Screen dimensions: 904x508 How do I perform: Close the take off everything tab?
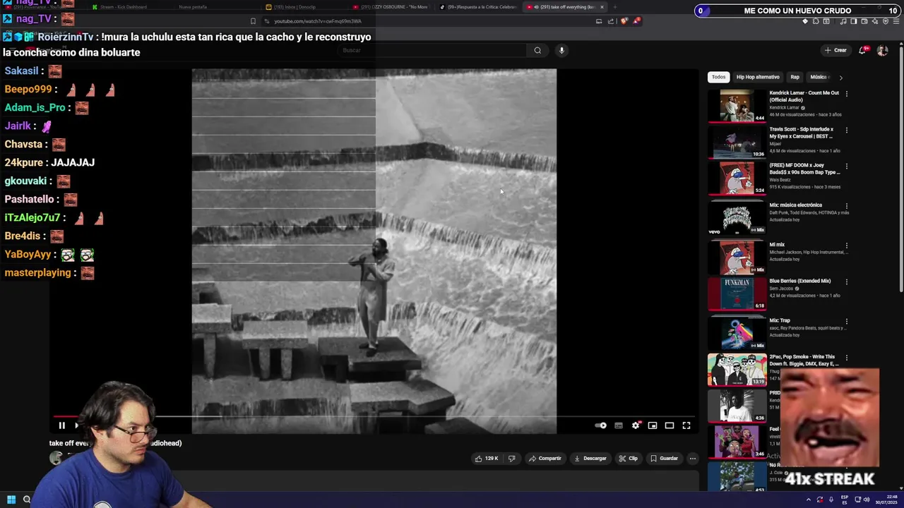tap(602, 7)
